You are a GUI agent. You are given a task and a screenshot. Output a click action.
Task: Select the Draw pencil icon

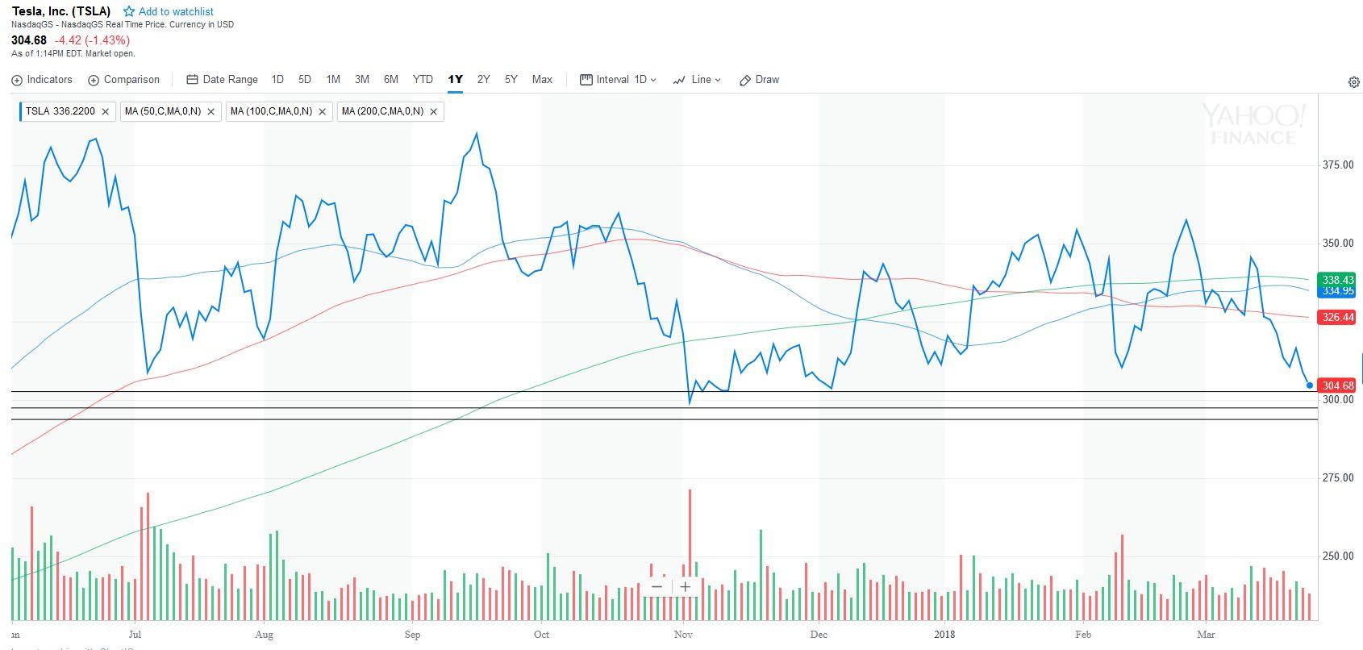click(x=745, y=80)
